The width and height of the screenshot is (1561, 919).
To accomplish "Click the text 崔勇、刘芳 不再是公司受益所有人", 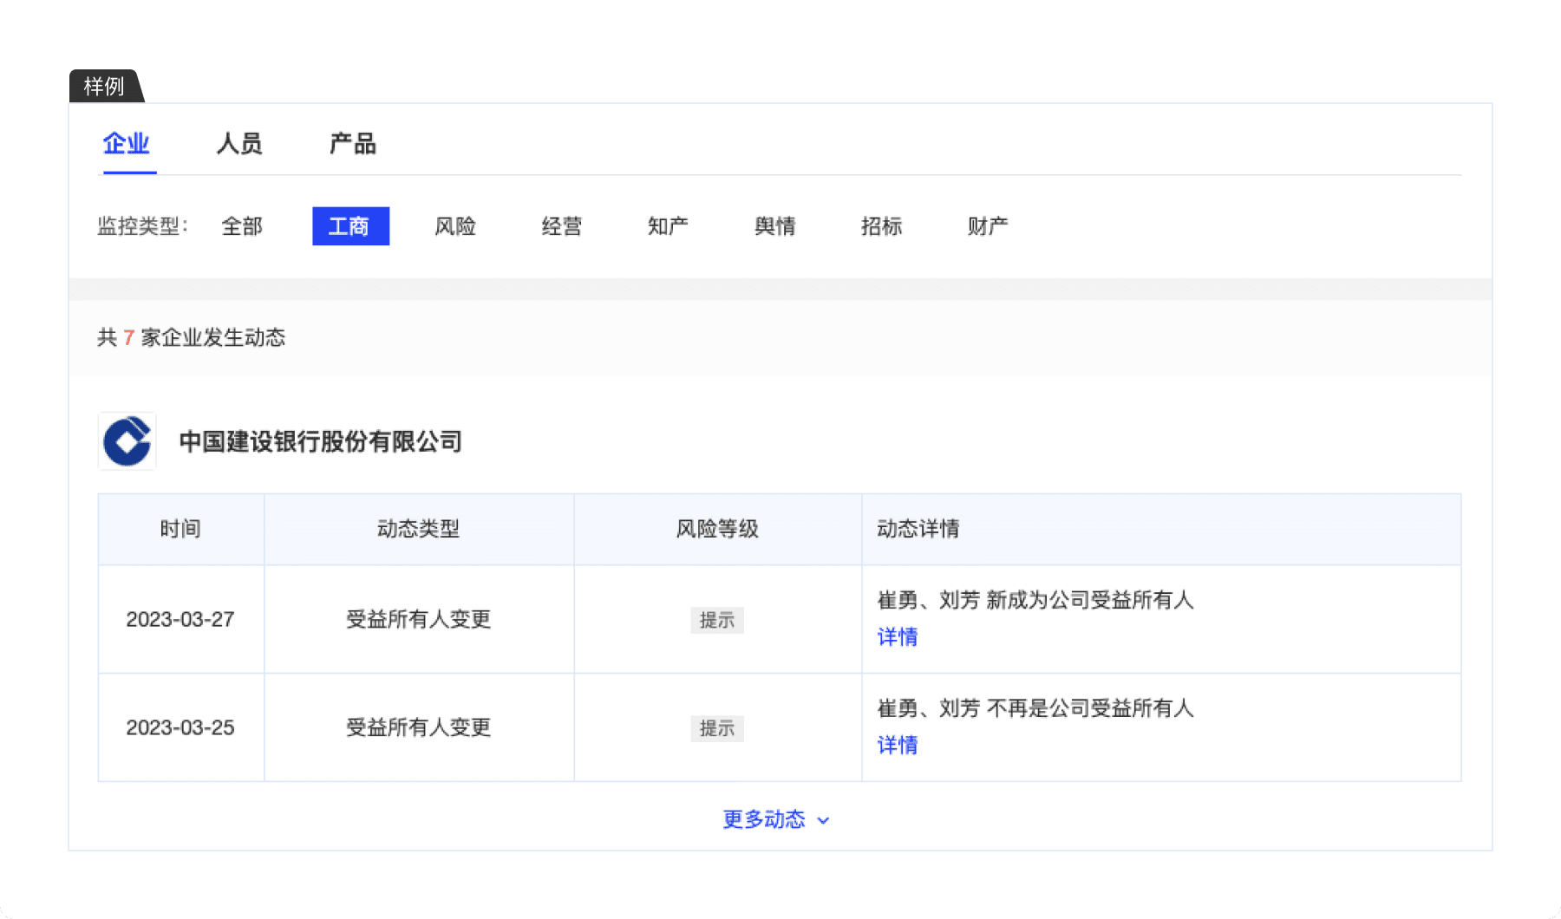I will (x=1035, y=708).
